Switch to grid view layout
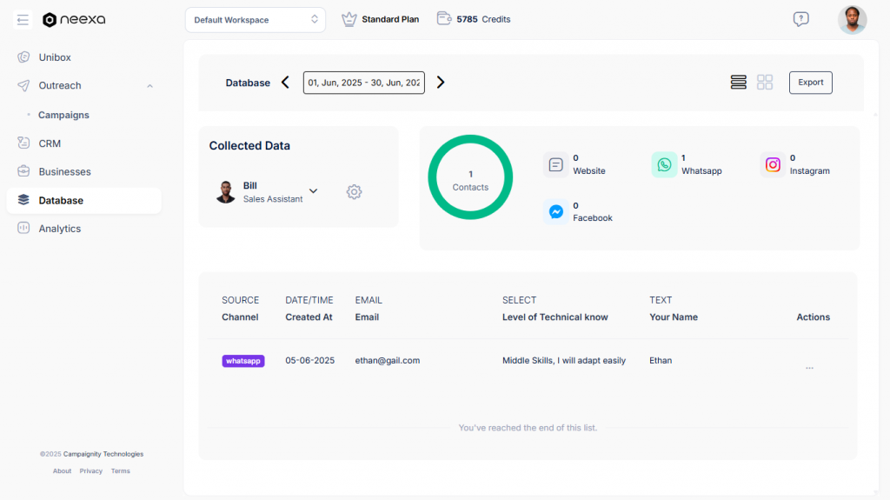This screenshot has height=500, width=890. pyautogui.click(x=765, y=83)
